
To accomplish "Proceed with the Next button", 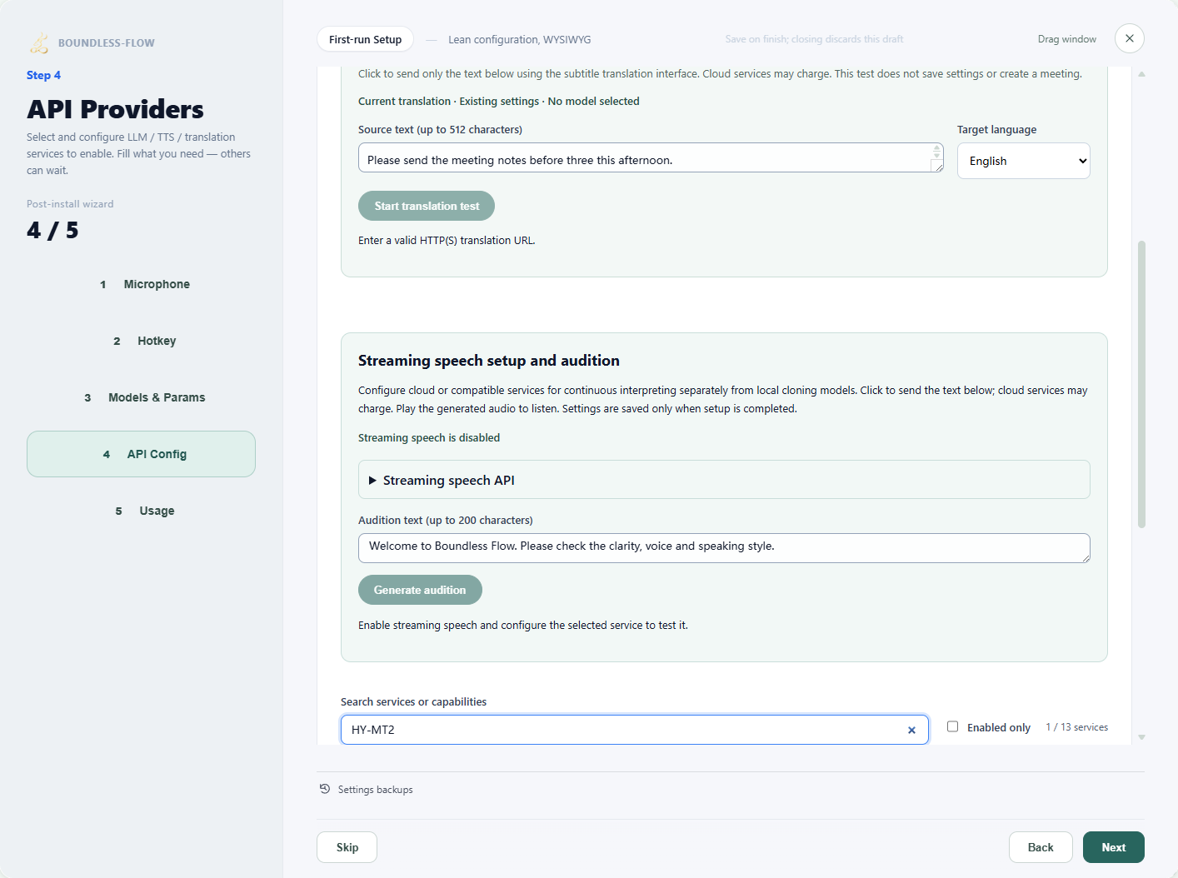I will [1113, 847].
